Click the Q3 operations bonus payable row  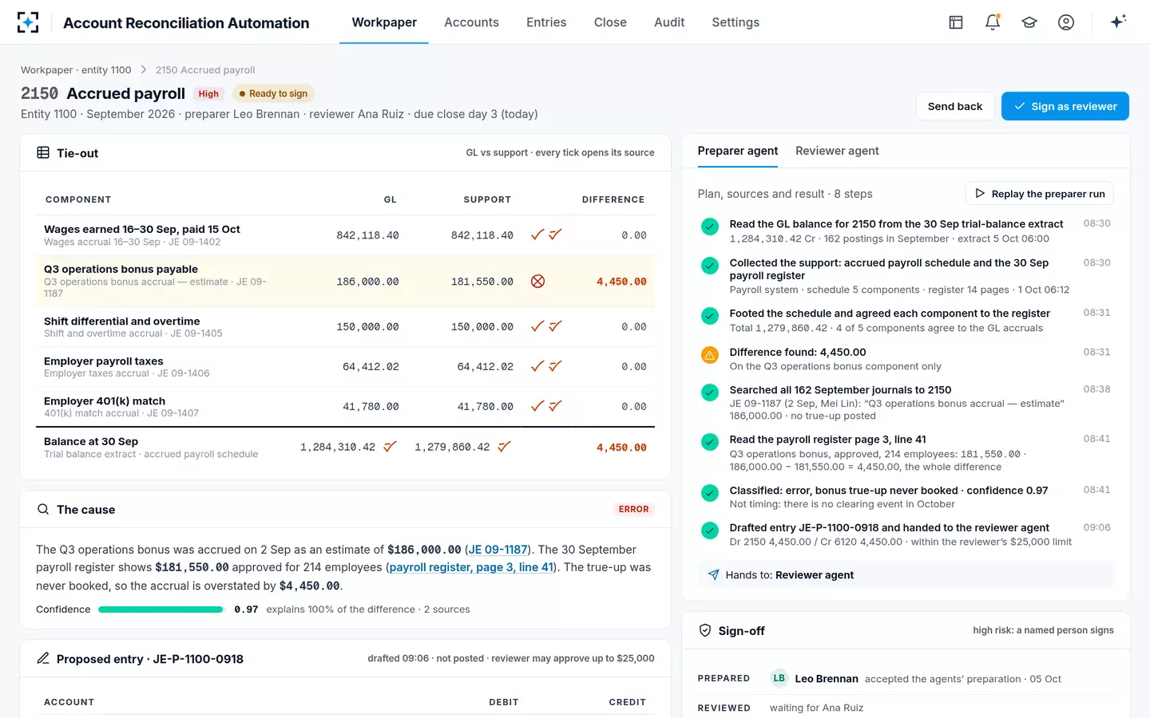pos(345,281)
